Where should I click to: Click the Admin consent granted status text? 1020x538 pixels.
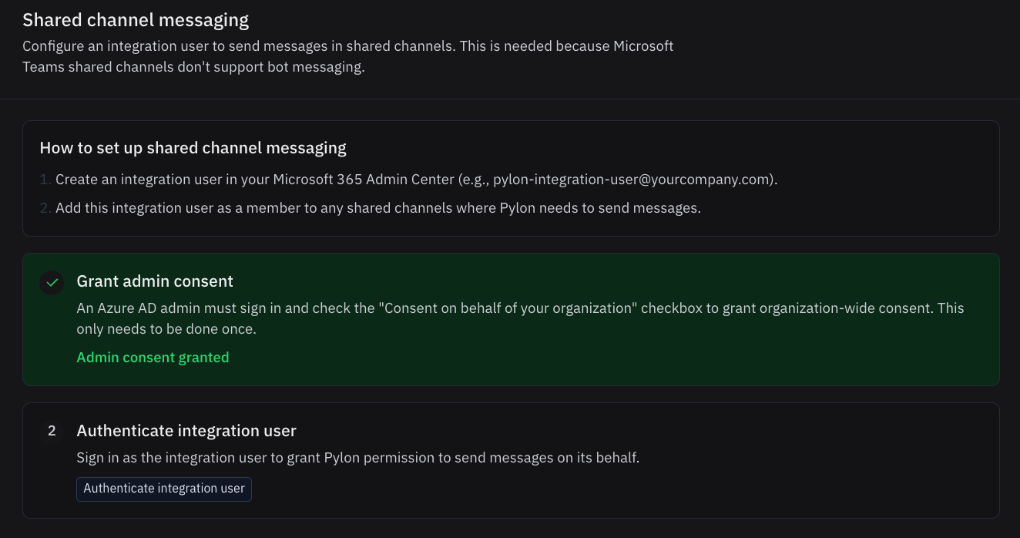(153, 358)
